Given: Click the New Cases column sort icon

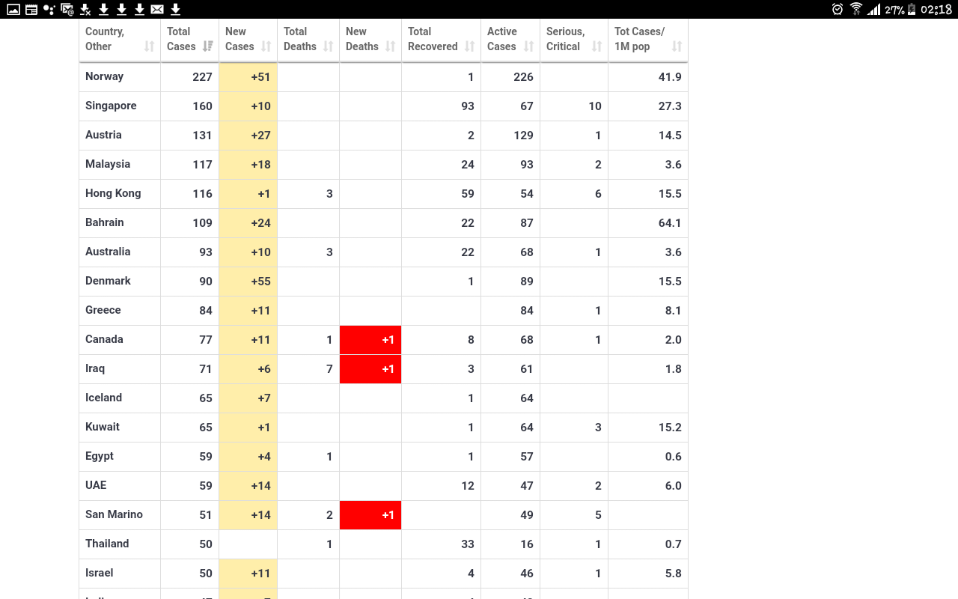Looking at the screenshot, I should [266, 46].
